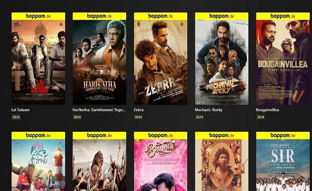The width and height of the screenshot is (312, 191).
Task: Select the Bougainvillea movie poster
Action: [283, 58]
